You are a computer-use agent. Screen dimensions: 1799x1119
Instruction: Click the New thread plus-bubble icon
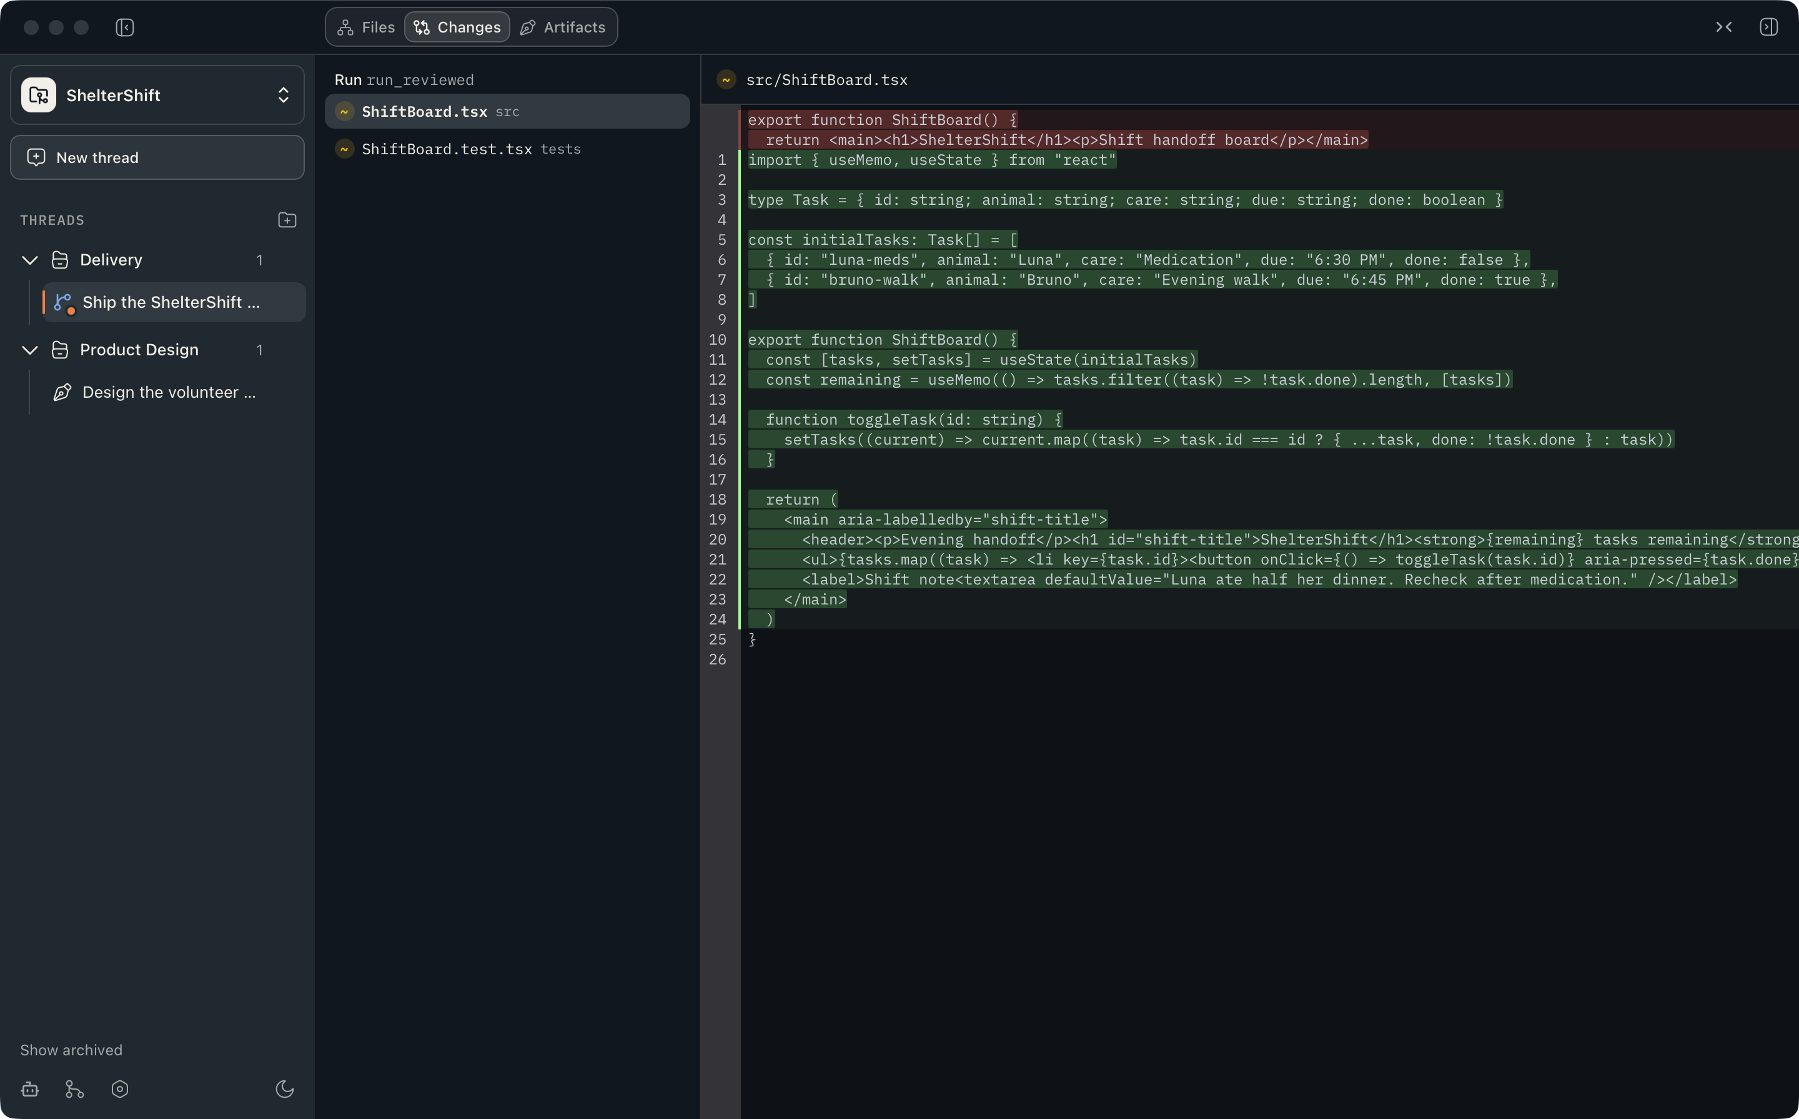point(36,157)
